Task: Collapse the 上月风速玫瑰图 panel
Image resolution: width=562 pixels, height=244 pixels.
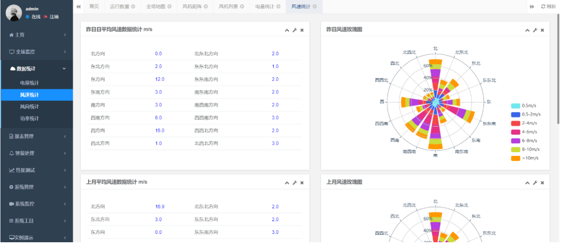Action: tap(527, 183)
